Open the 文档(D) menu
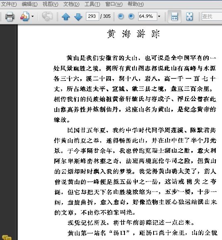This screenshot has width=222, height=240. pyautogui.click(x=71, y=4)
